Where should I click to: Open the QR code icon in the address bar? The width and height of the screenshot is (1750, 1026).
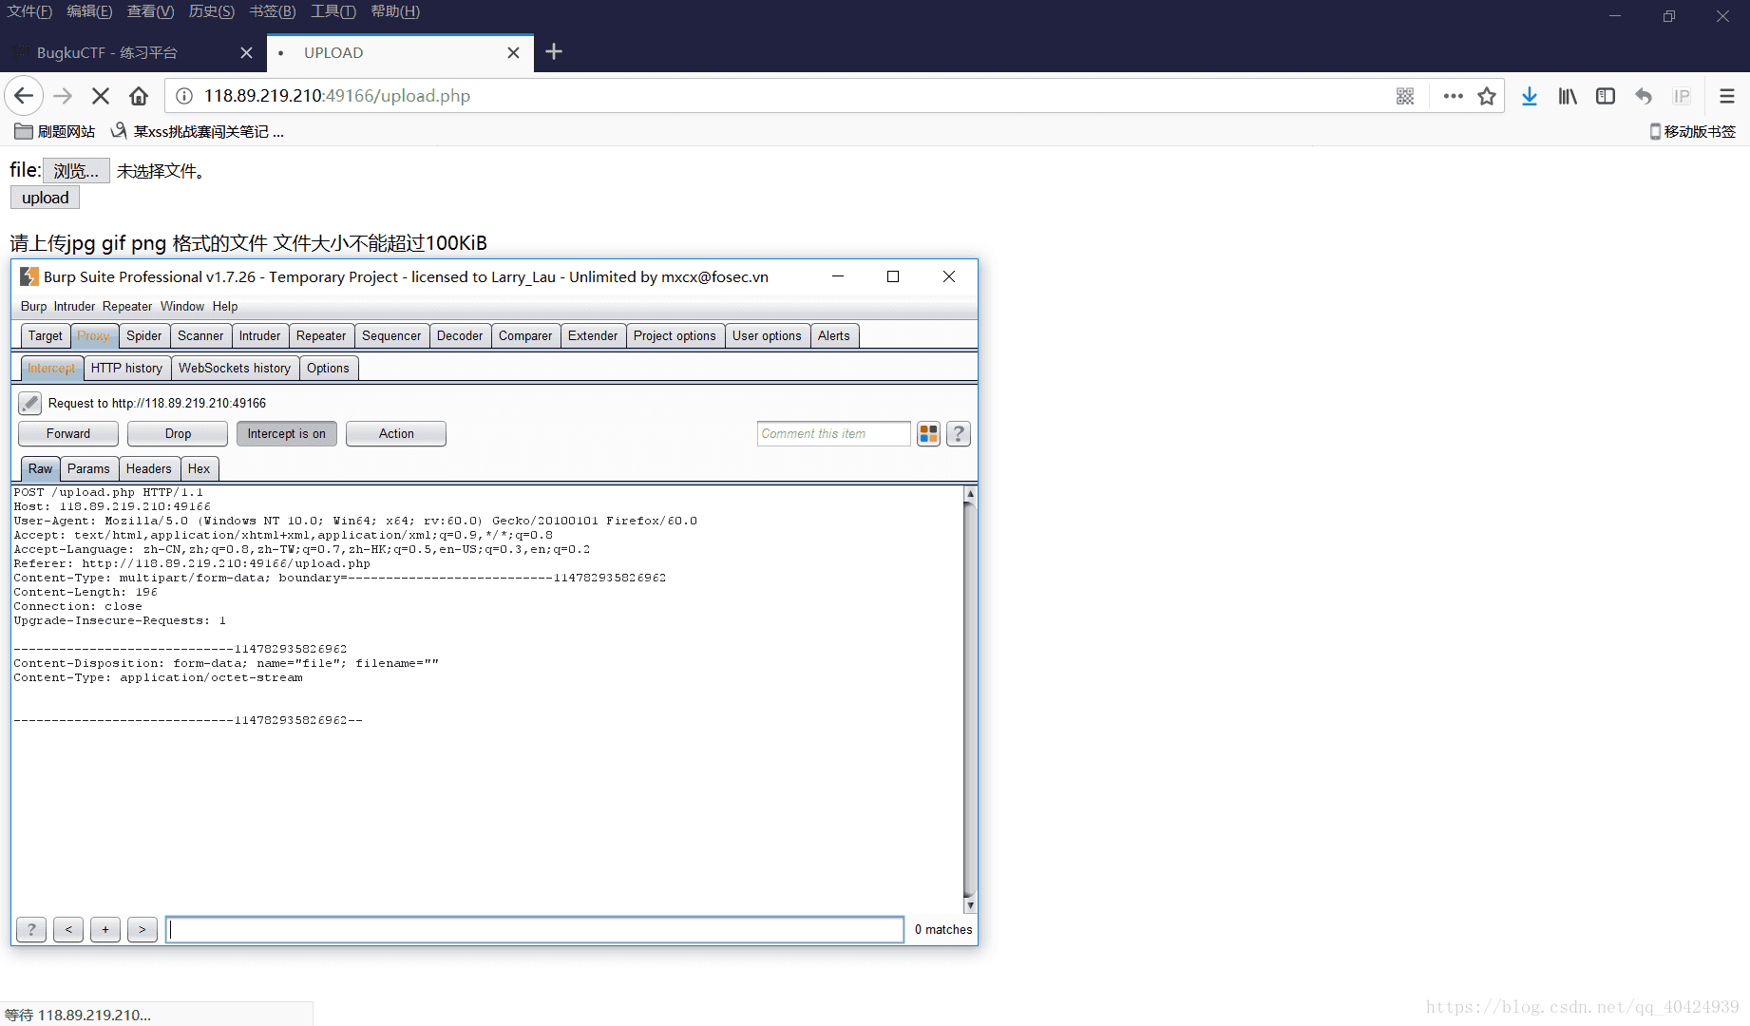[x=1405, y=96]
